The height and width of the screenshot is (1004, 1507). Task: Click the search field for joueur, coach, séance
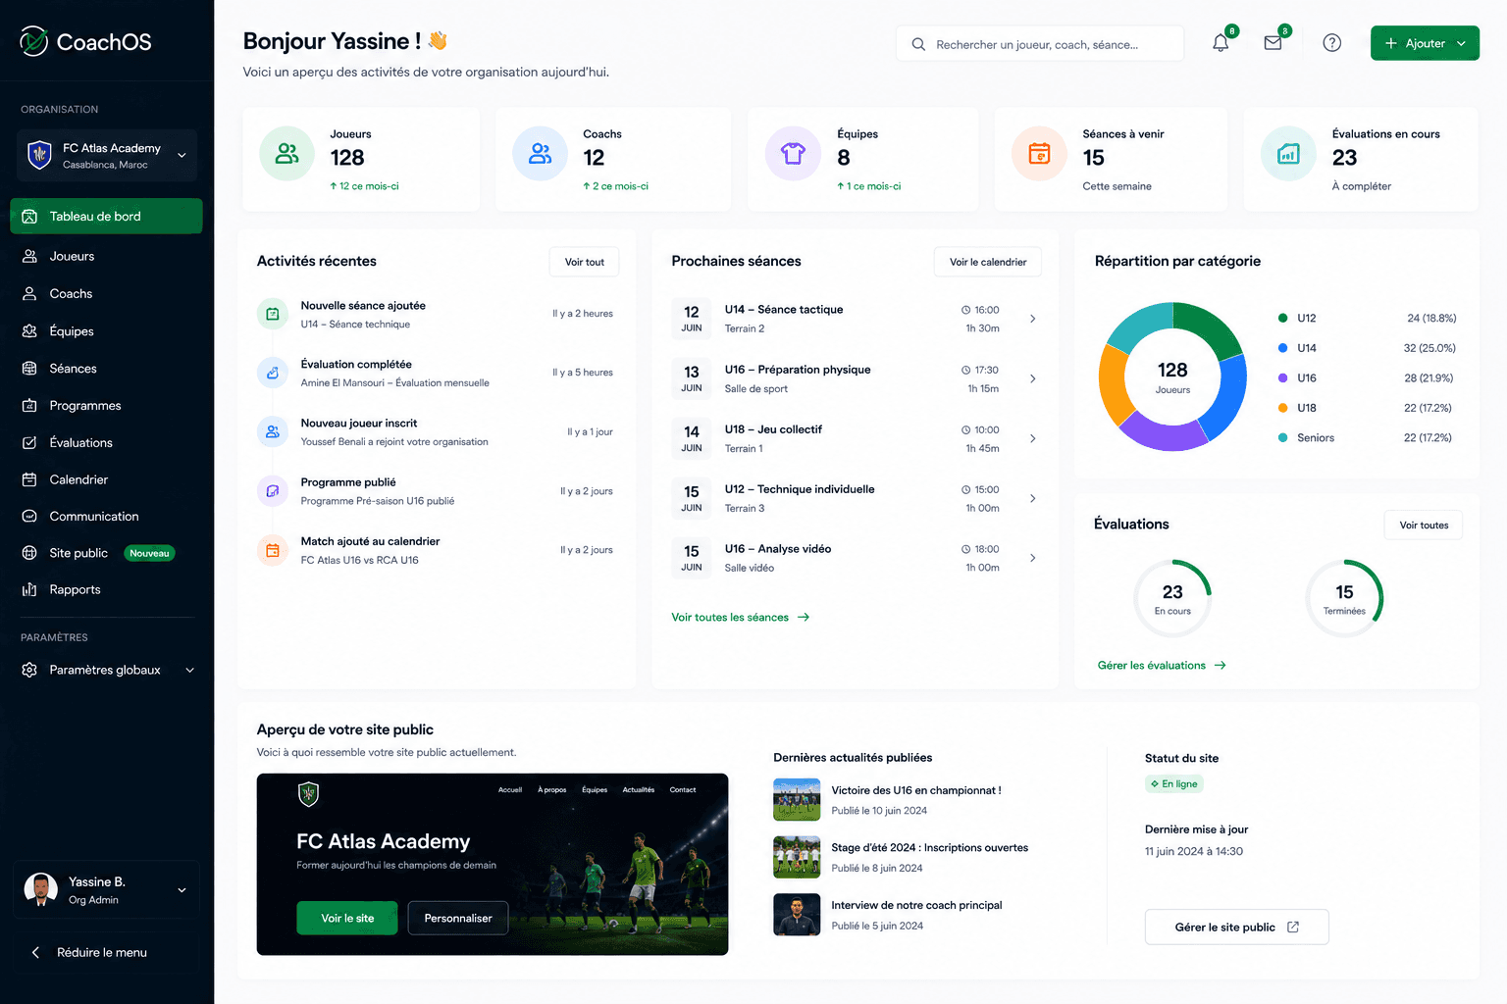[1040, 44]
